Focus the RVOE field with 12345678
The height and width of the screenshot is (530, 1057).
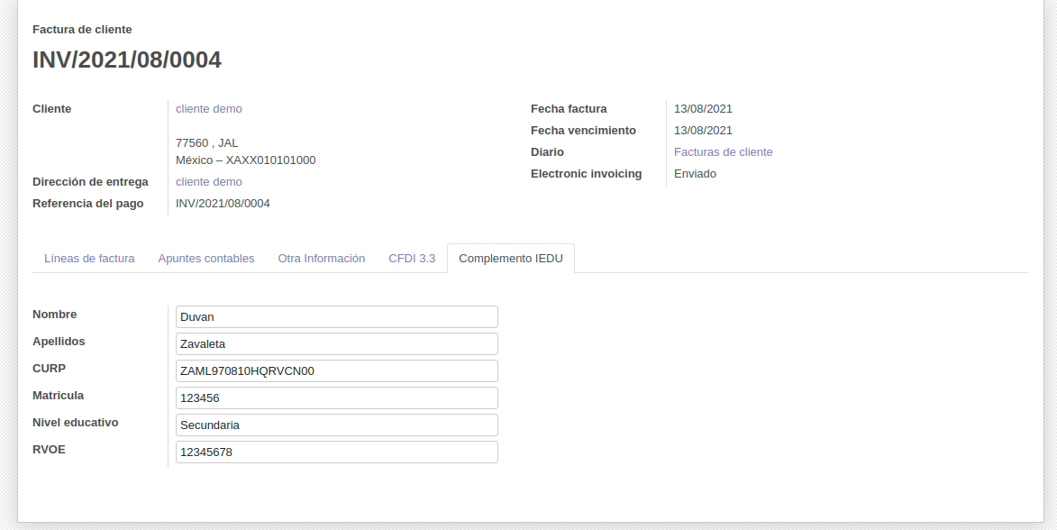pos(336,452)
